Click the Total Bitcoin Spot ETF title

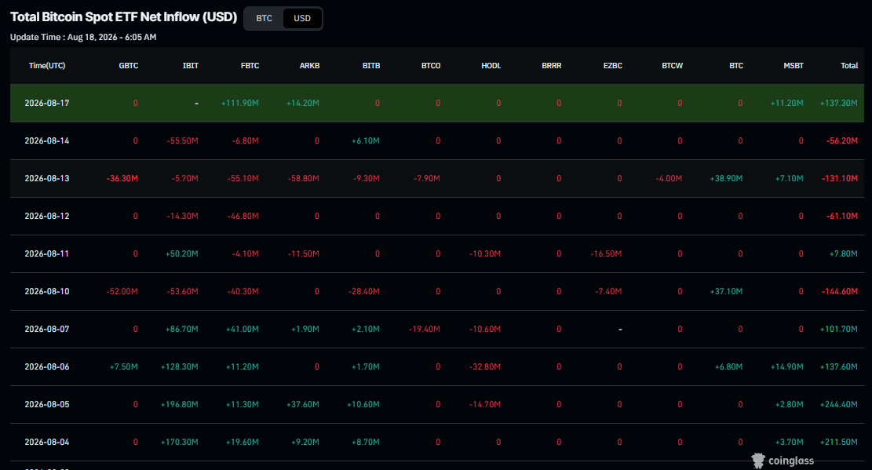coord(123,17)
